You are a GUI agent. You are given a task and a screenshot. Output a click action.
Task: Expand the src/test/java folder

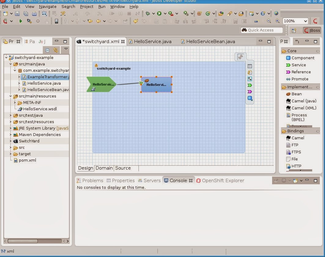11,115
